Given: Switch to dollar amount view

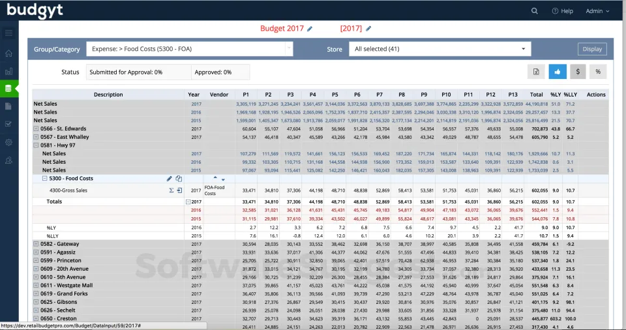Looking at the screenshot, I should [x=578, y=72].
